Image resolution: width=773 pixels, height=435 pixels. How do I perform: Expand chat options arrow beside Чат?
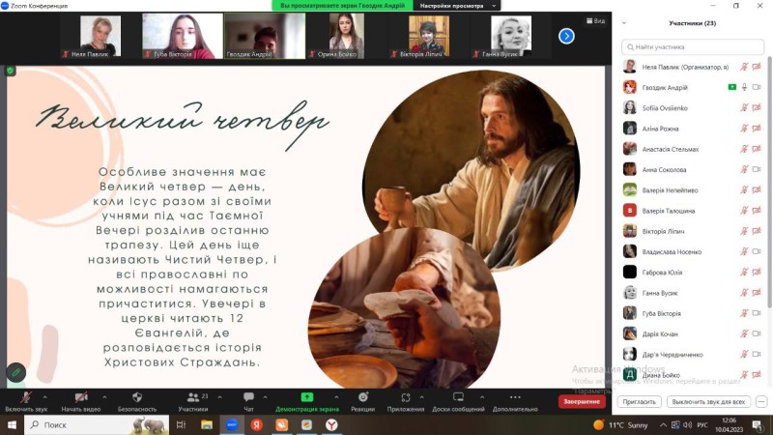265,397
